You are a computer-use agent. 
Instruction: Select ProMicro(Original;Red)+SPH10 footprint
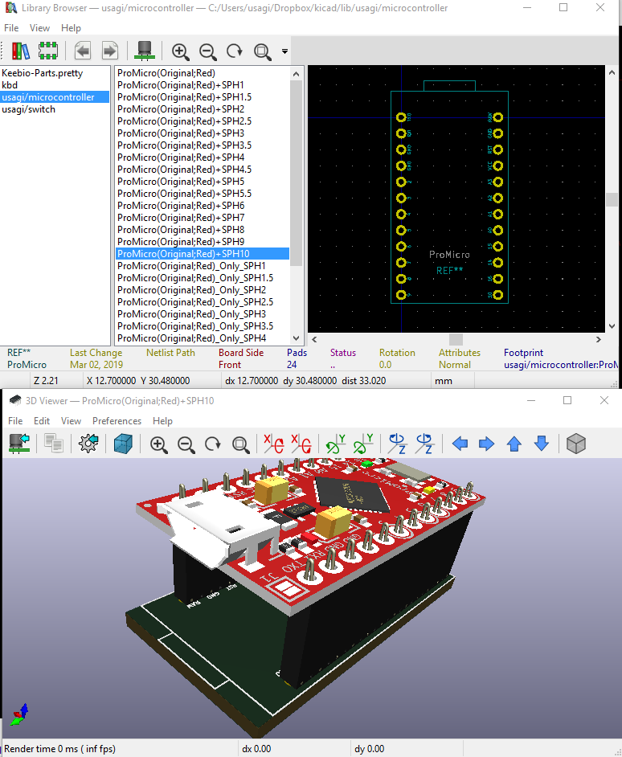click(203, 253)
